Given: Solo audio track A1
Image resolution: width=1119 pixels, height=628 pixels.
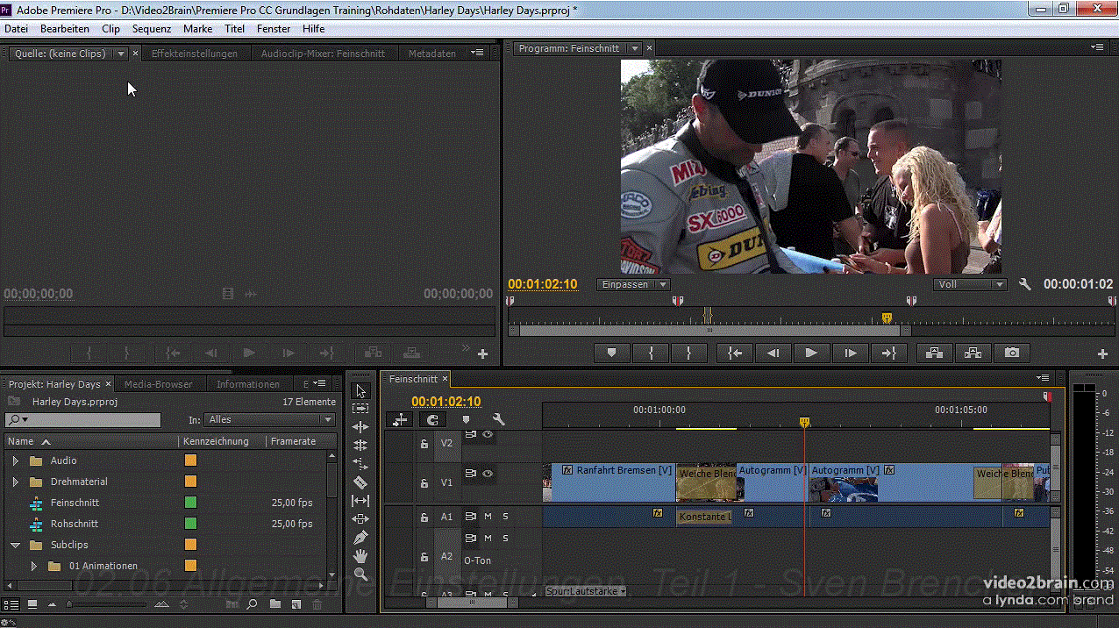Looking at the screenshot, I should tap(505, 517).
